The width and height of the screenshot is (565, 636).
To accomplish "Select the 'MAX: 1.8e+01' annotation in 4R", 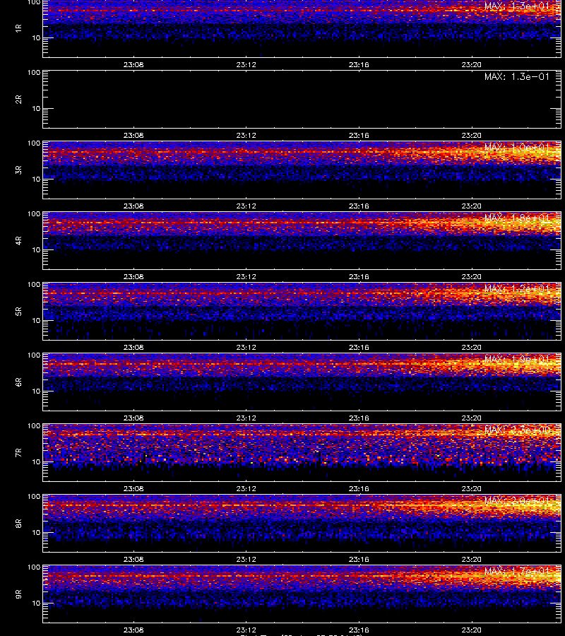I will pos(517,218).
